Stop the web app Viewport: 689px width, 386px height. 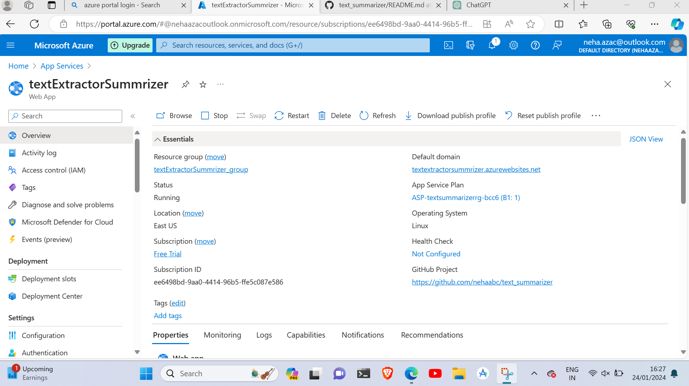214,116
